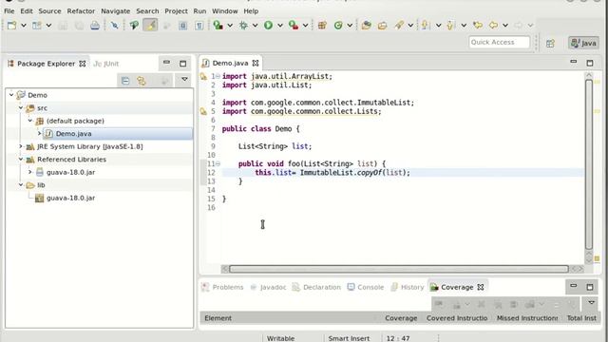Viewport: 608px width, 342px height.
Task: Click the Open Type toolbar icon
Action: [x=366, y=26]
